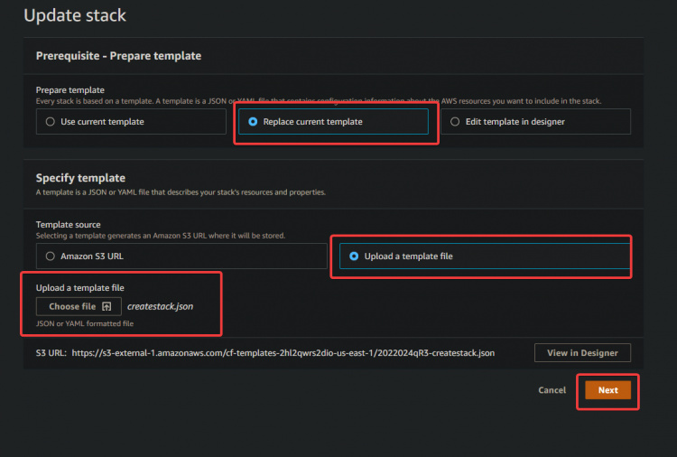Select the Upload a template file radio option
677x457 pixels.
click(x=354, y=256)
